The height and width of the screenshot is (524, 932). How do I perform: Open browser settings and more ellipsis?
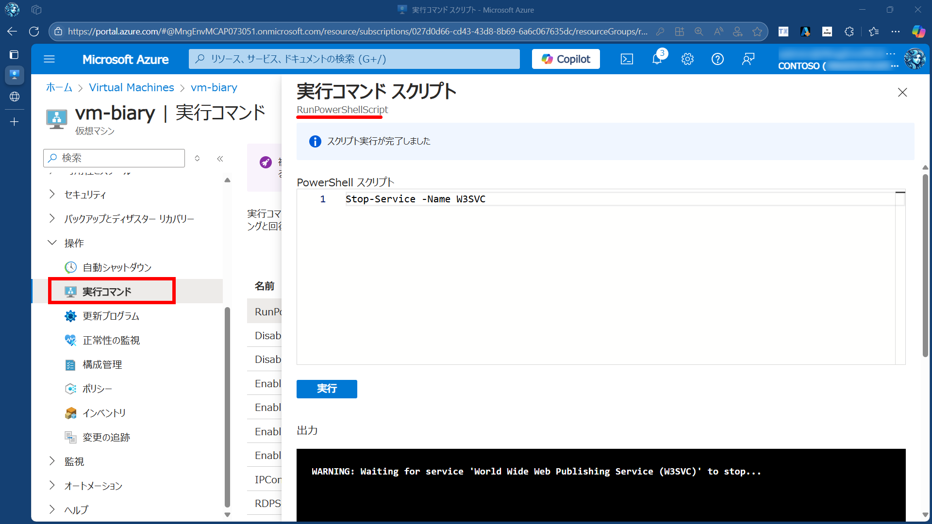tap(896, 32)
